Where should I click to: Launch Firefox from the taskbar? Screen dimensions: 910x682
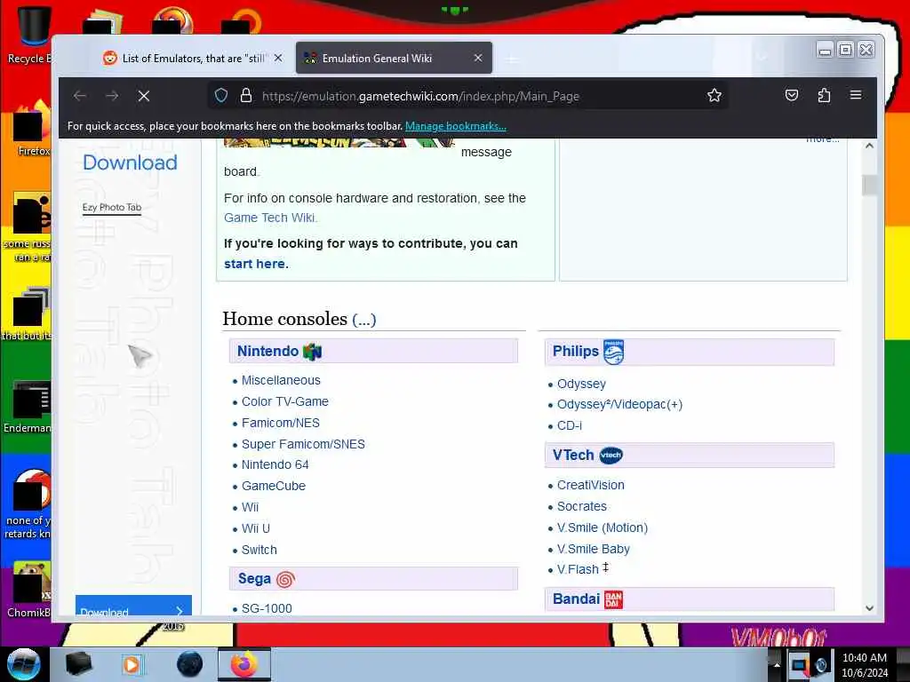coord(243,664)
